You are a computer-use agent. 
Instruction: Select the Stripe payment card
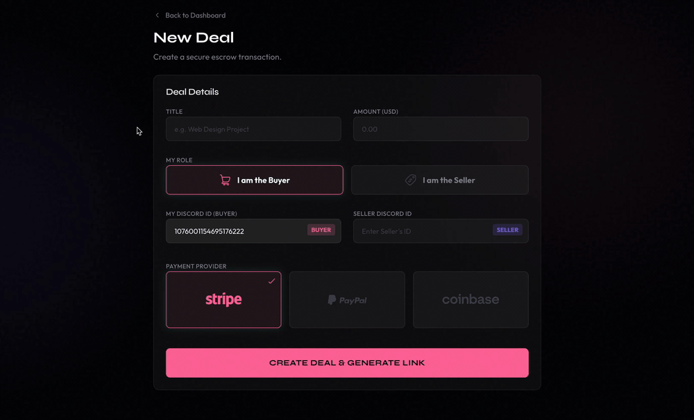[x=223, y=299]
